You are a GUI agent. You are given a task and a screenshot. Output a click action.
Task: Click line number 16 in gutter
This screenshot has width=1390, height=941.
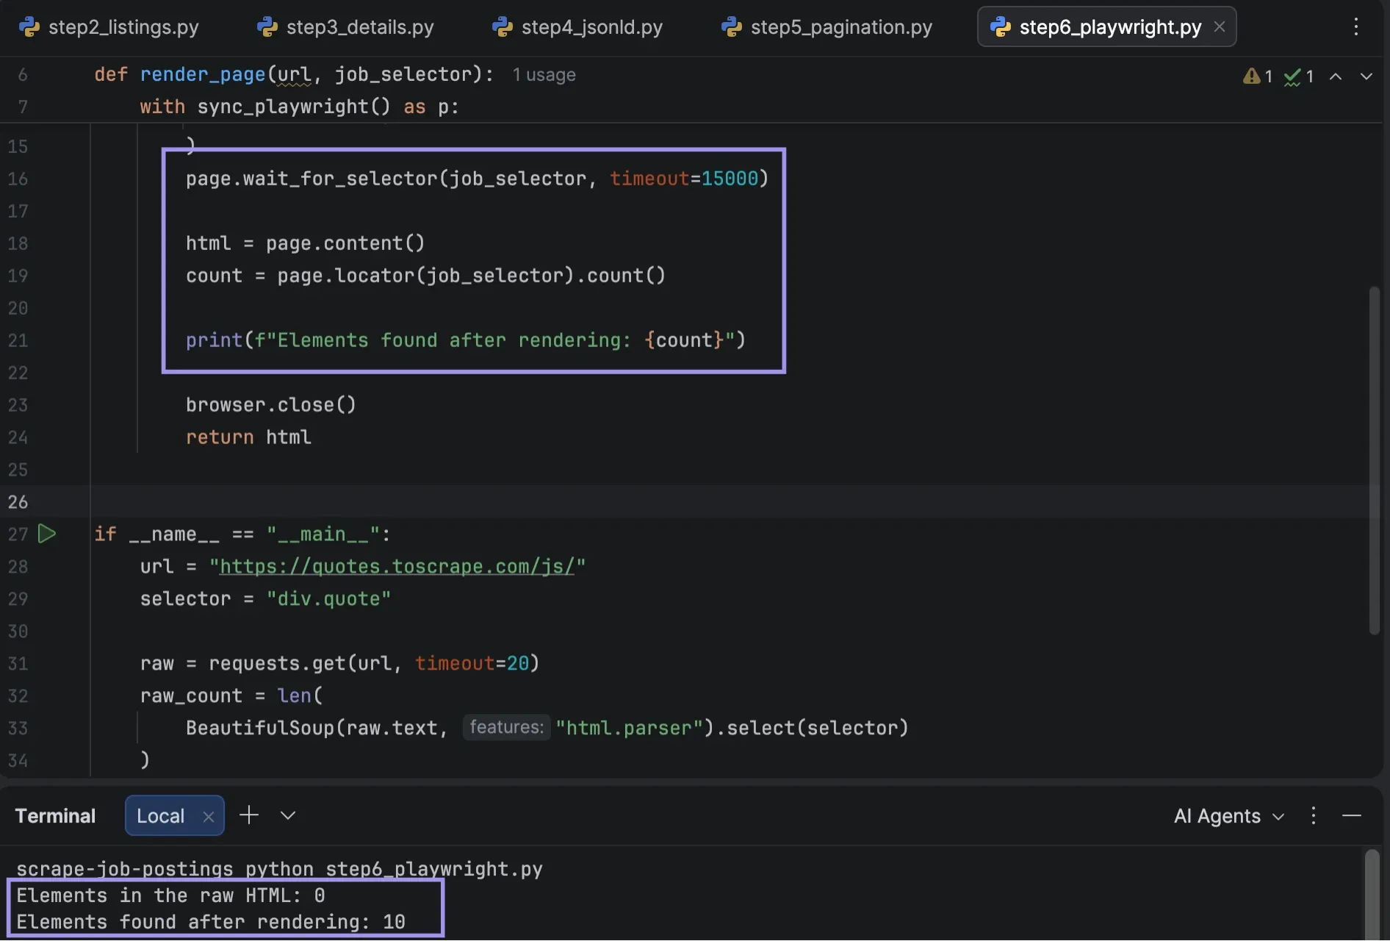[18, 178]
